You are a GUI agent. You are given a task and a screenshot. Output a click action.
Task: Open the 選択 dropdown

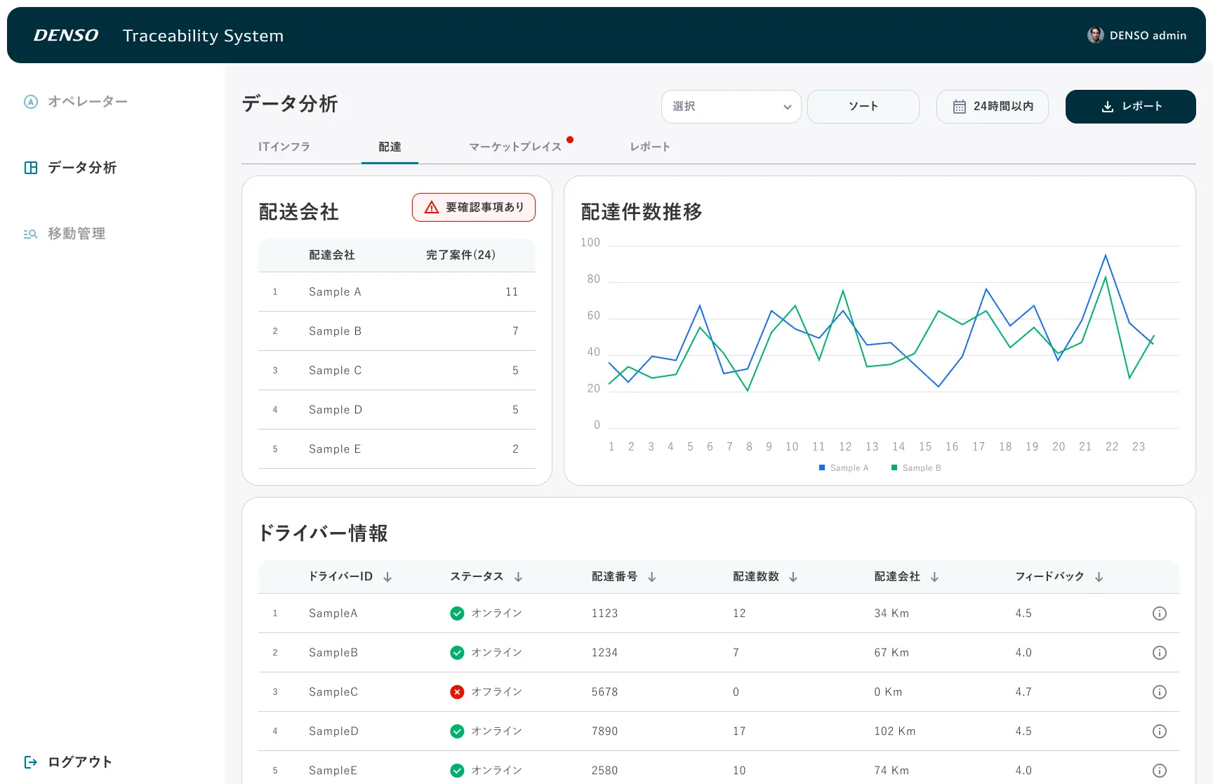point(731,107)
